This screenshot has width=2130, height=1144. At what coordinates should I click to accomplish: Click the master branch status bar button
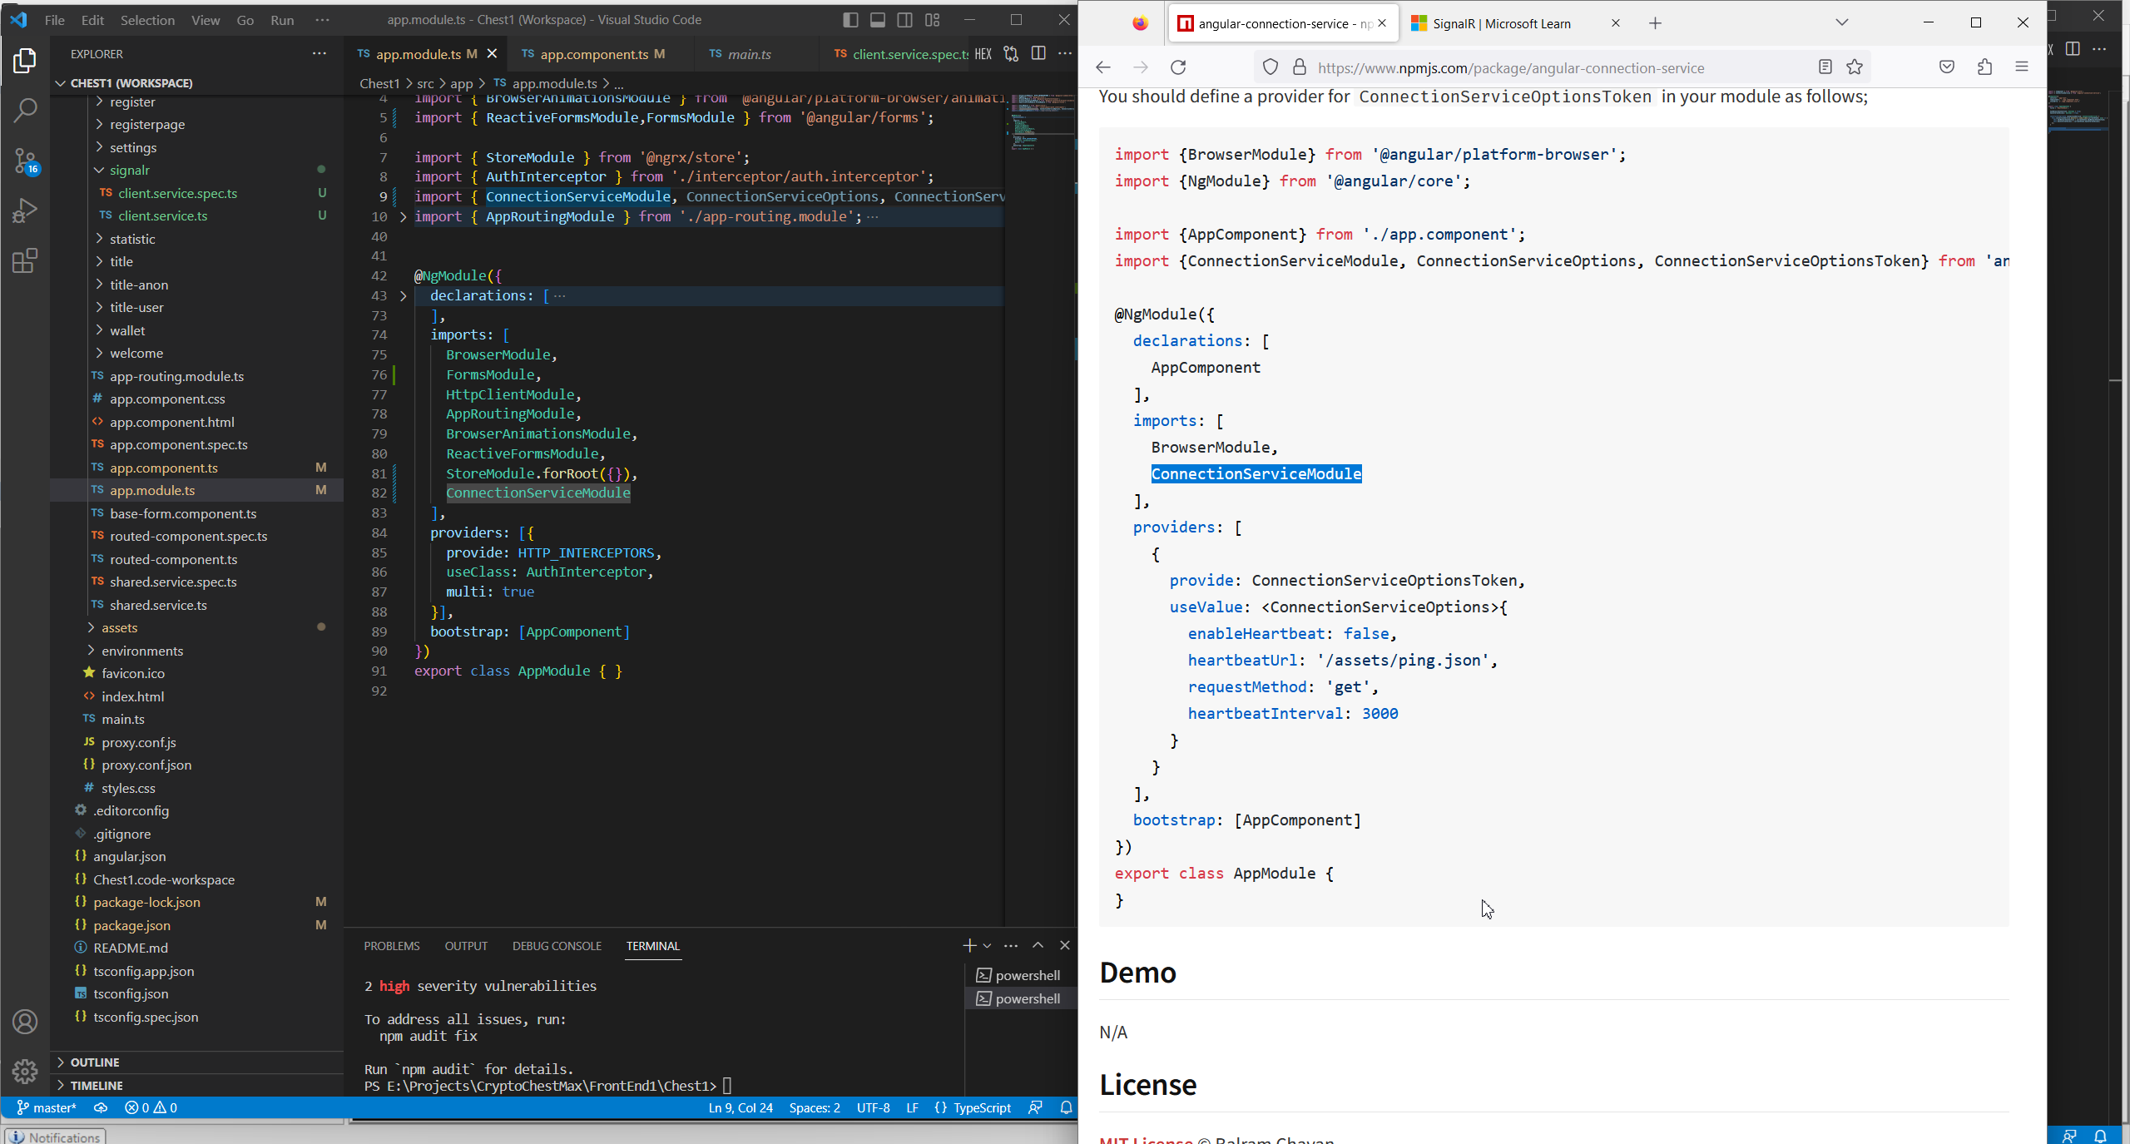[x=47, y=1108]
